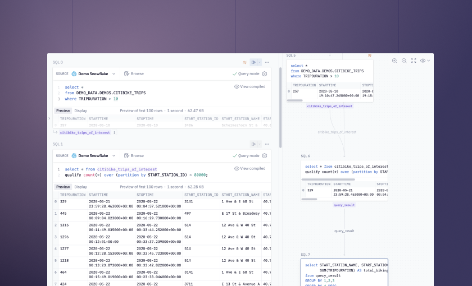Click the Snowflake icon in SQL 0 source
This screenshot has height=286, width=472.
[74, 73]
